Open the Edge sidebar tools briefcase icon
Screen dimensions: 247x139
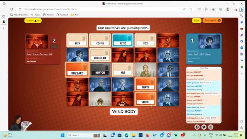(x=242, y=29)
